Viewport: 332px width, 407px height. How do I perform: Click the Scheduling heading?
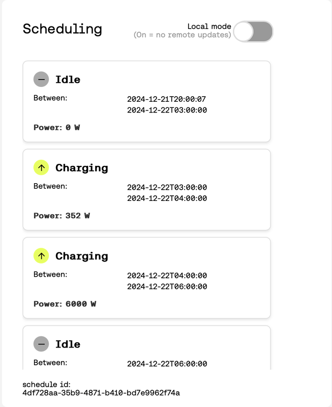click(63, 29)
